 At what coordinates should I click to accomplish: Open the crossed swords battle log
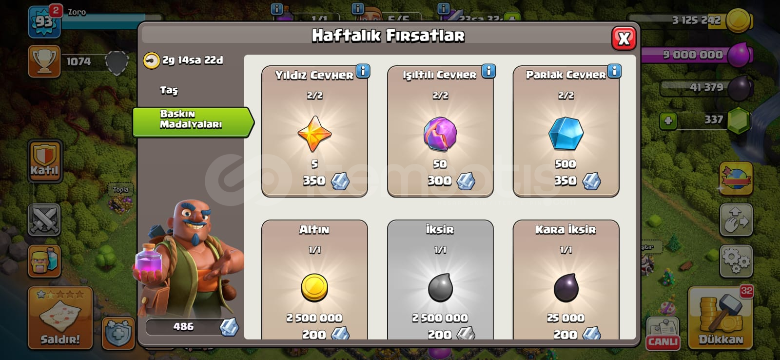[44, 220]
